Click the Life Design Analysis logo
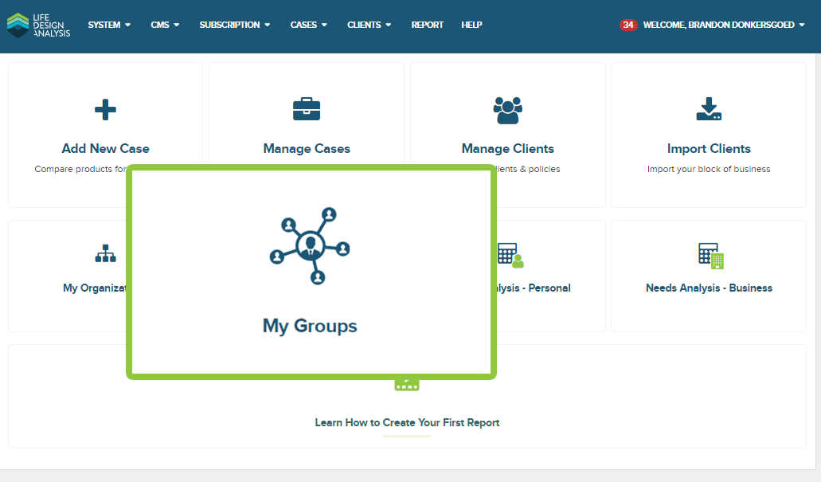 coord(37,25)
